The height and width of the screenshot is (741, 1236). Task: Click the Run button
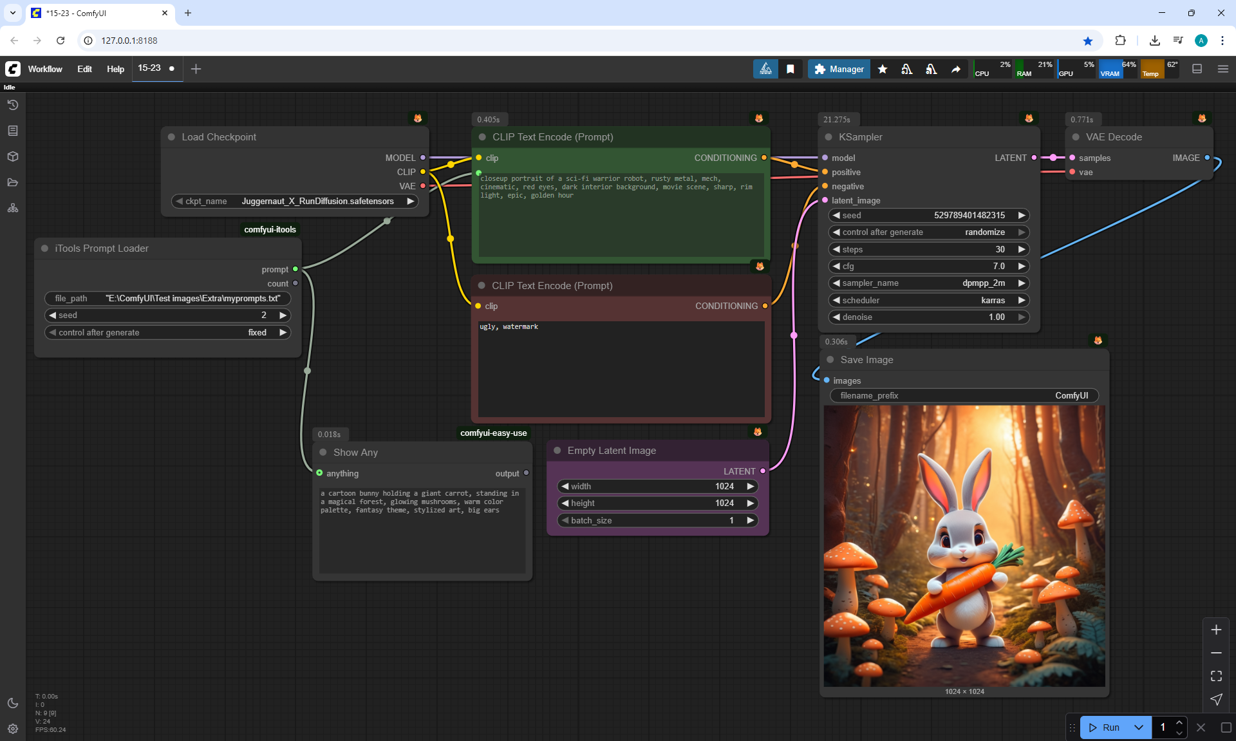tap(1105, 727)
